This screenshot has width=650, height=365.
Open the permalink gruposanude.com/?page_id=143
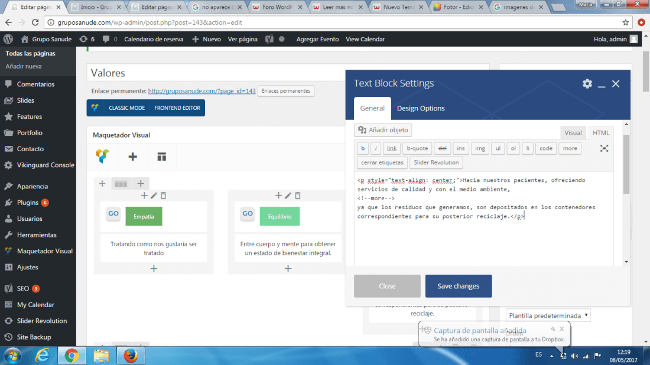(201, 91)
